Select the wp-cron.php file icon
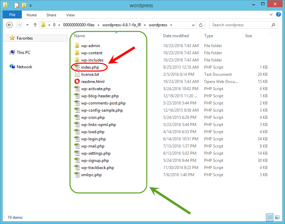 (x=77, y=117)
